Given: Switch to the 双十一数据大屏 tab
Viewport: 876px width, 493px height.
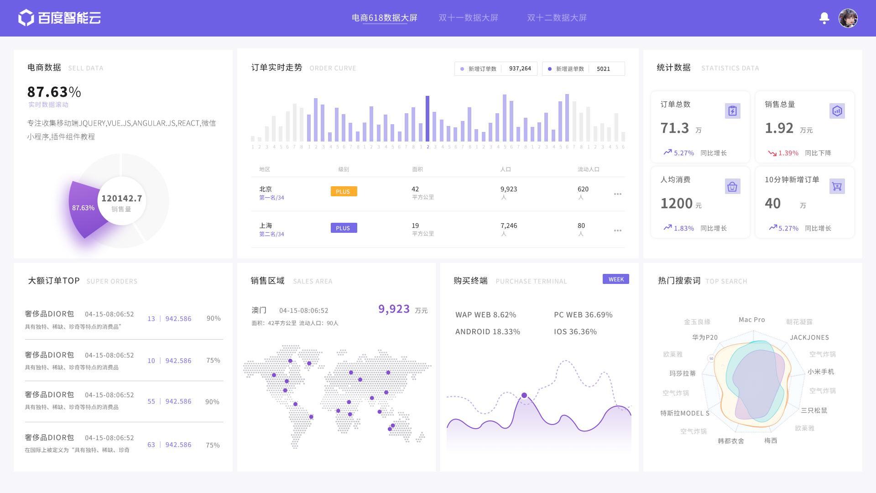Looking at the screenshot, I should pos(468,18).
